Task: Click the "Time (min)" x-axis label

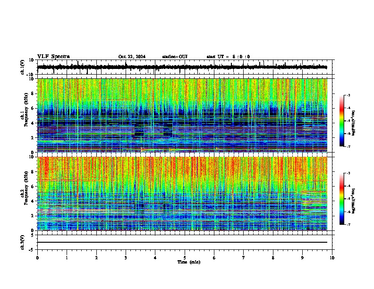Action: pyautogui.click(x=189, y=262)
